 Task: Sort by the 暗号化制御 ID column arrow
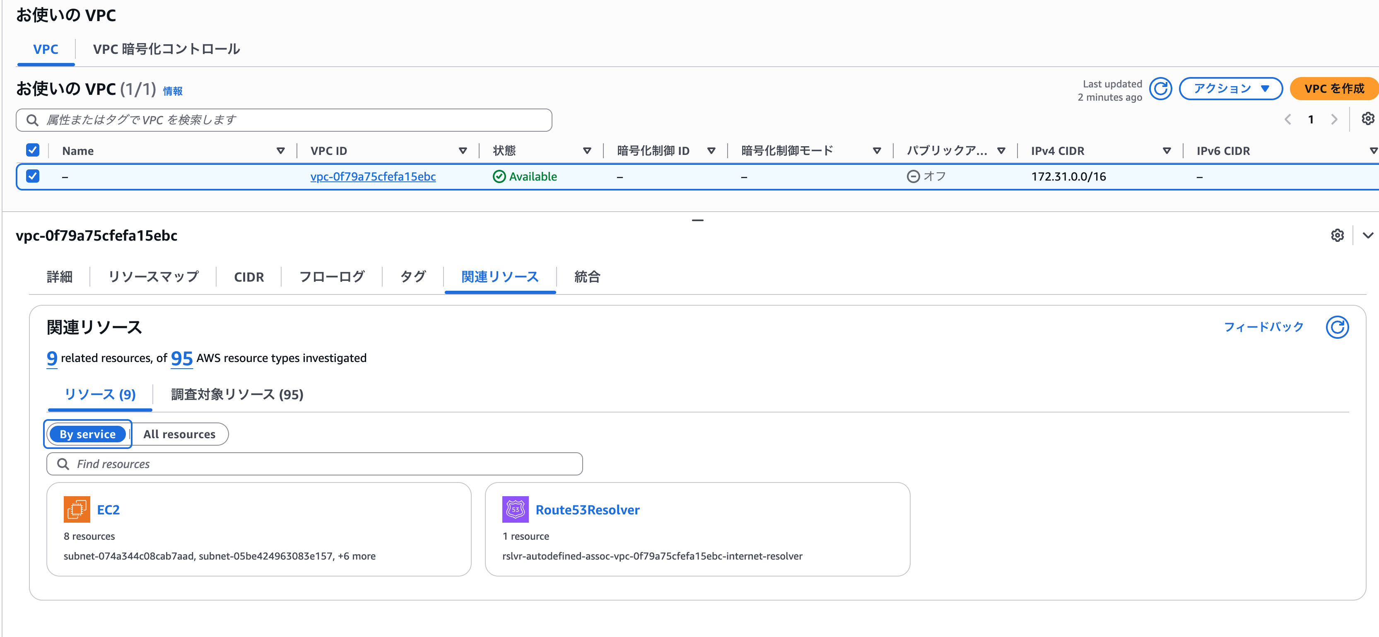(x=711, y=151)
